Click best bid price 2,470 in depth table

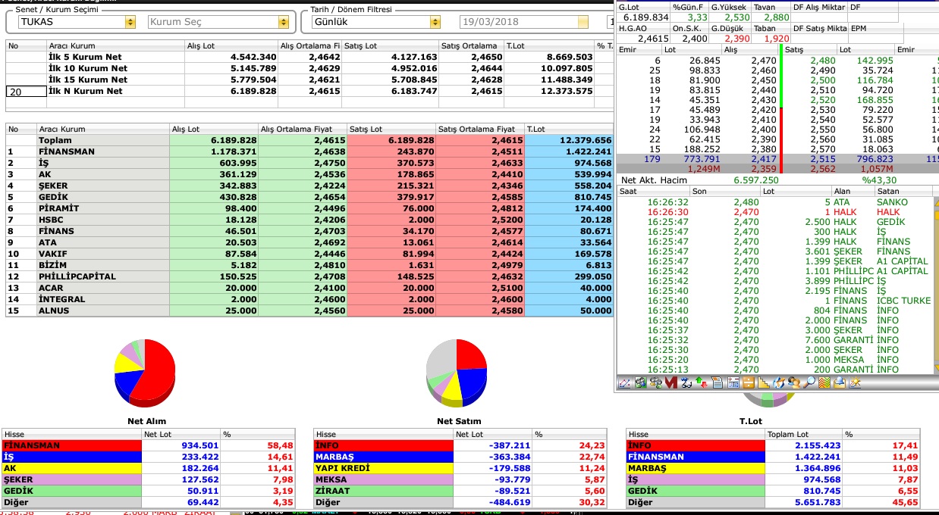(x=764, y=60)
